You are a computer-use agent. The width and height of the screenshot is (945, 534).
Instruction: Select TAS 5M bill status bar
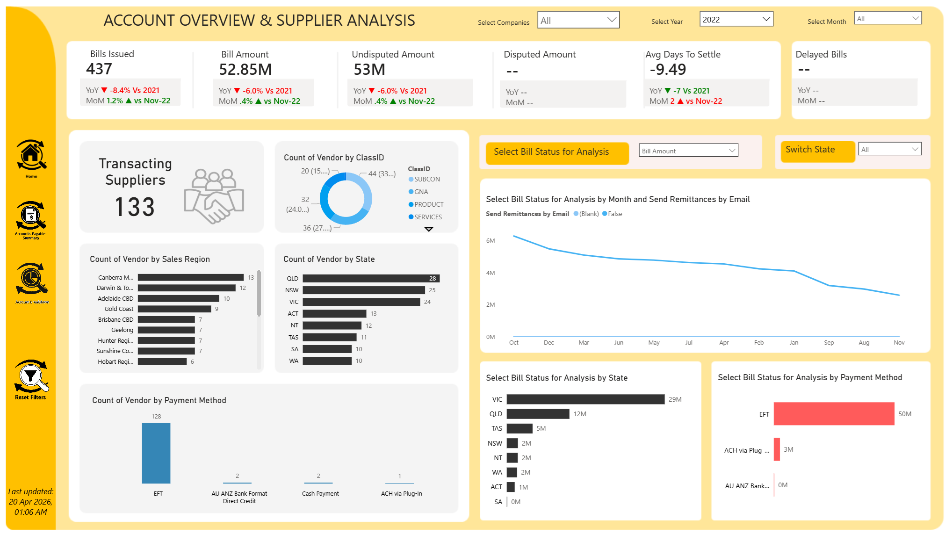click(x=519, y=428)
